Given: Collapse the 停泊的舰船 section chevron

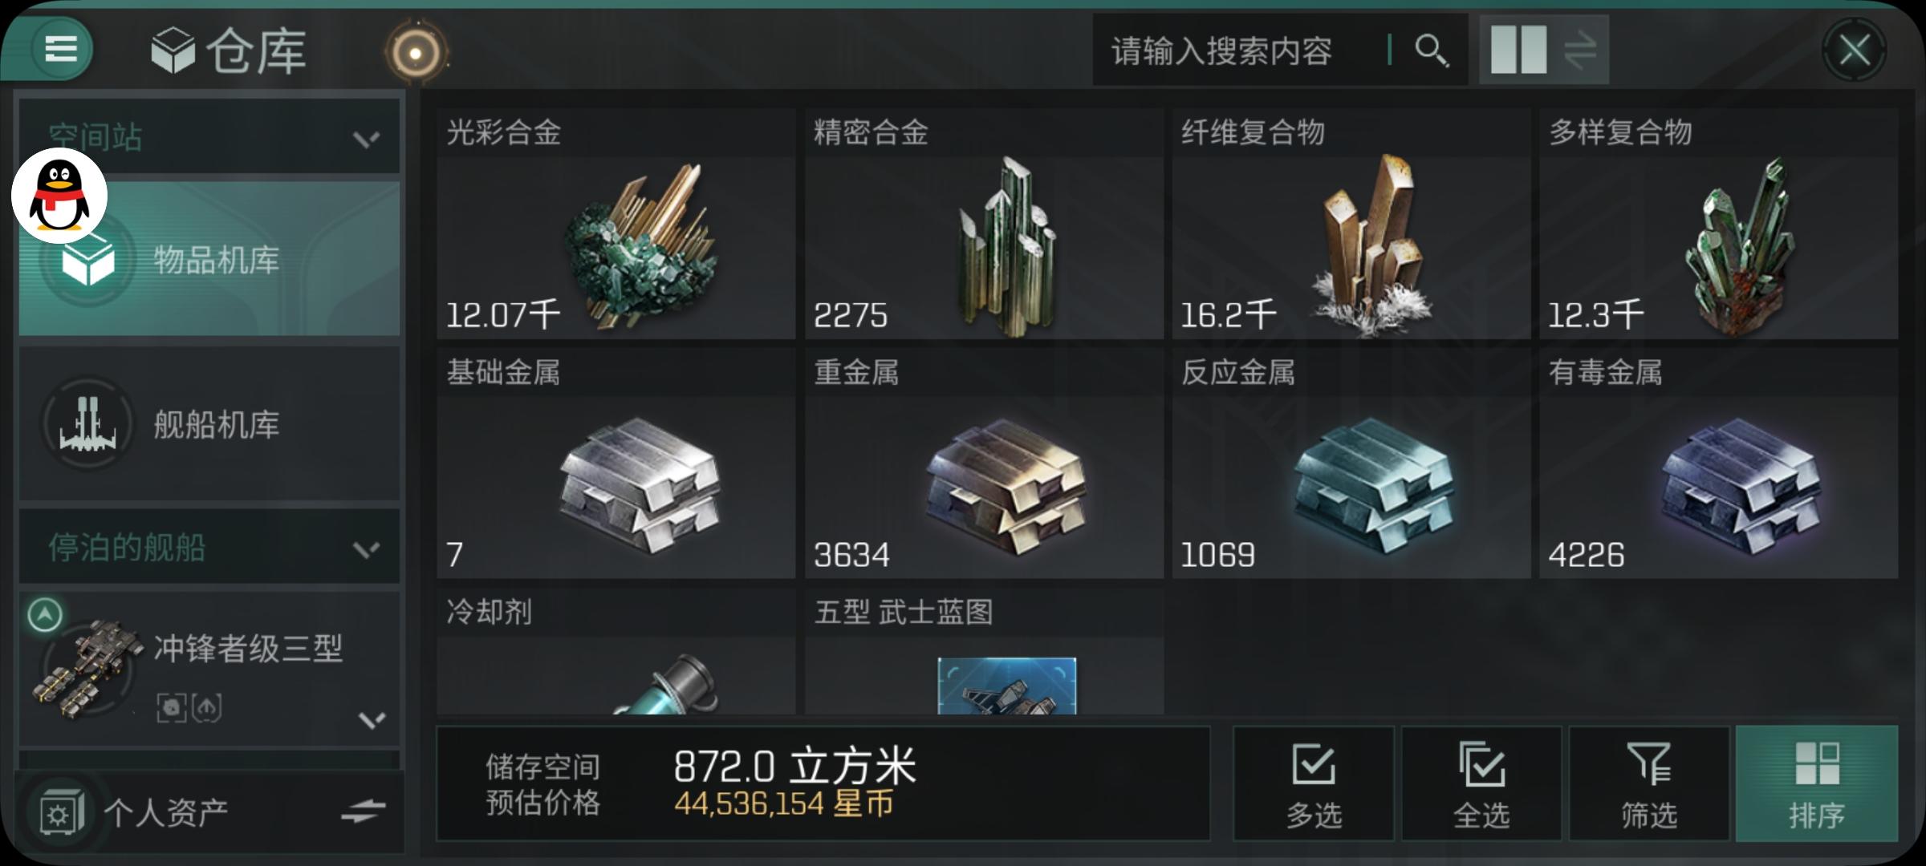Looking at the screenshot, I should [x=366, y=549].
